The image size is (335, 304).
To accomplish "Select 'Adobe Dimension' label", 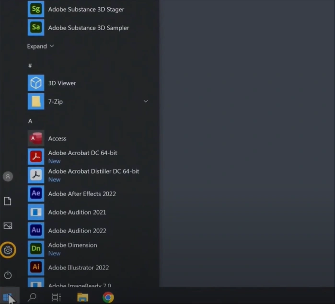I will coord(73,245).
